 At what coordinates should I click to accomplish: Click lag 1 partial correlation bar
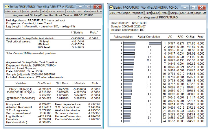pyautogui.click(x=155, y=43)
